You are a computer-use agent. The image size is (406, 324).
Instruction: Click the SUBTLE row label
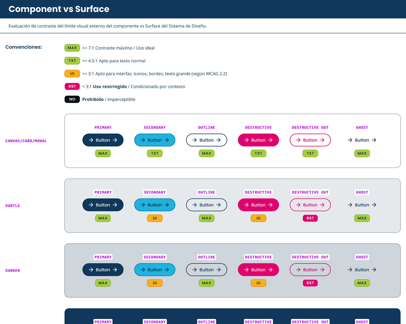(x=13, y=206)
